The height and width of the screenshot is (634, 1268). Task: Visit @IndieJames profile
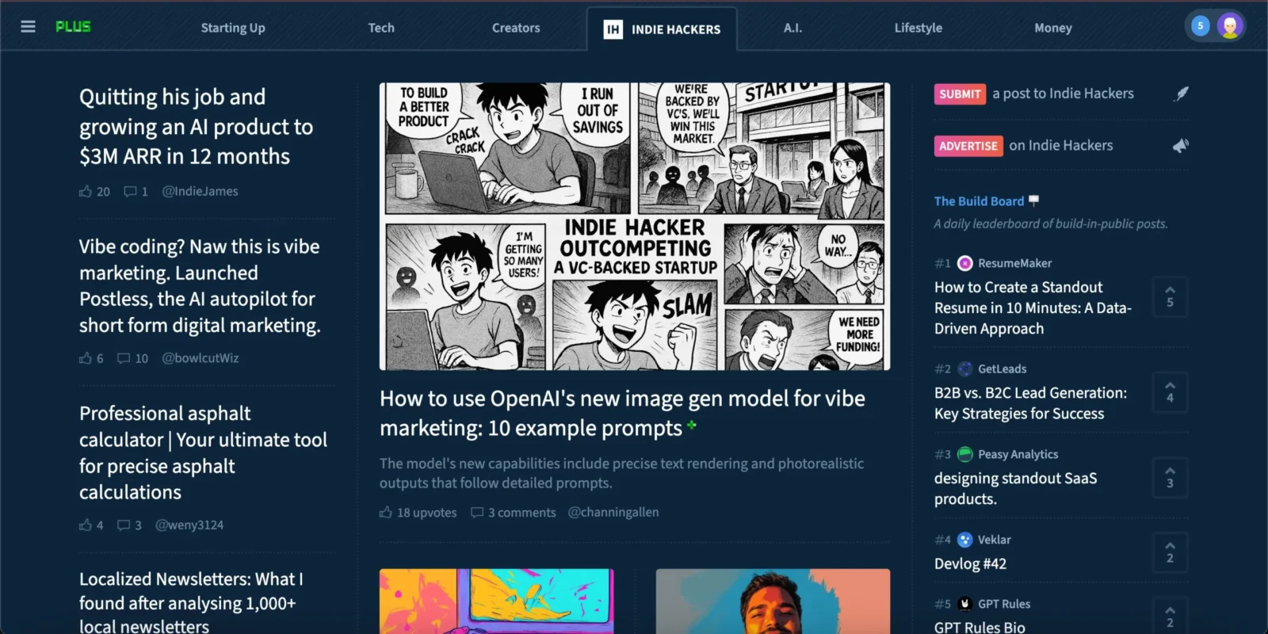pos(200,191)
